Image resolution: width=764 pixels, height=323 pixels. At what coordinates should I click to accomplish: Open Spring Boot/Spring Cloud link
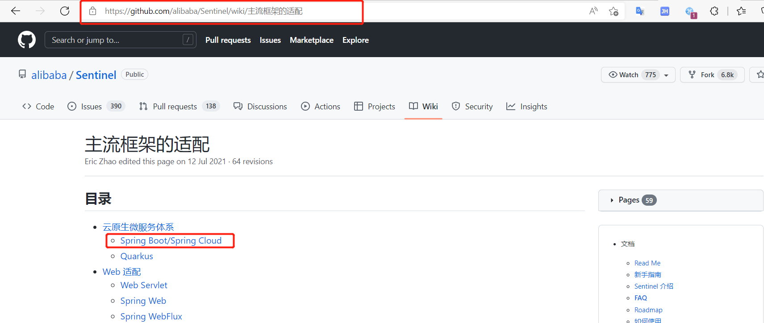[171, 241]
